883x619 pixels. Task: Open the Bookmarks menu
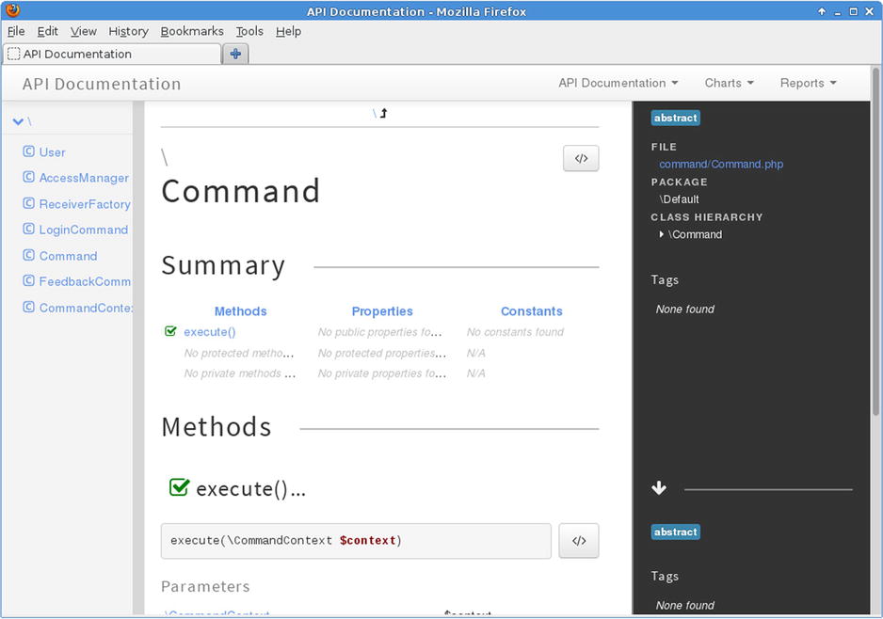pos(192,31)
